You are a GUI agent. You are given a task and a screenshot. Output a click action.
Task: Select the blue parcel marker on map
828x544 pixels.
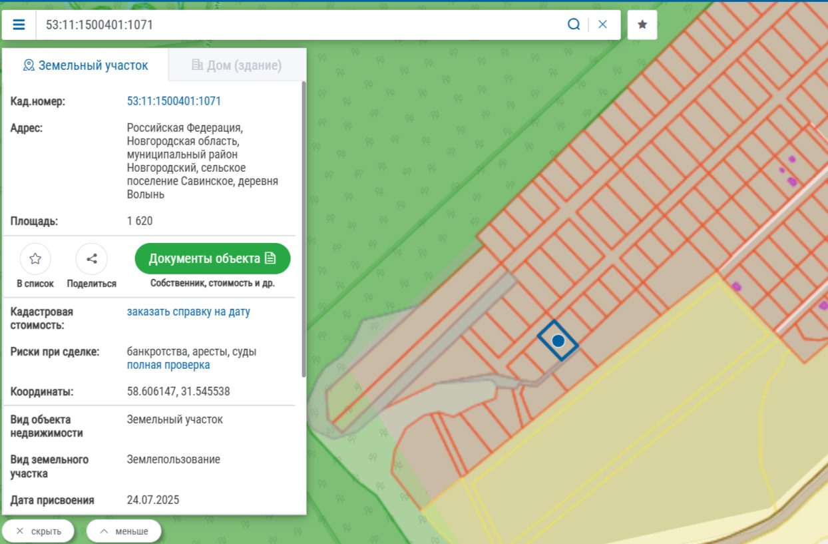tap(558, 341)
